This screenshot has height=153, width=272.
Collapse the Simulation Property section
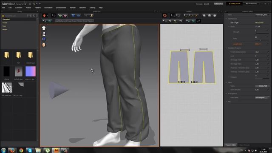pos(227,48)
